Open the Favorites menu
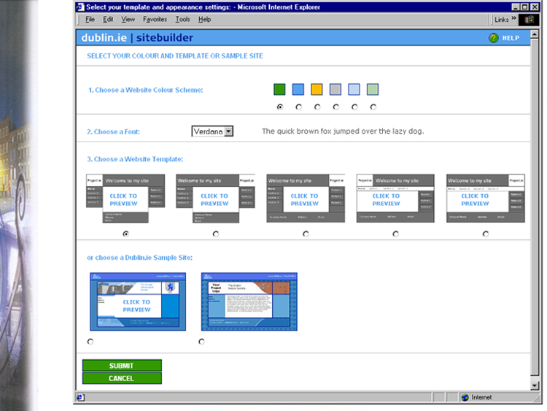This screenshot has width=547, height=411. 155,20
